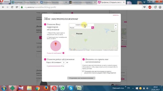The width and height of the screenshot is (163, 91).
Task: Open the tab menu icon in title bar
Action: (x=144, y=2)
